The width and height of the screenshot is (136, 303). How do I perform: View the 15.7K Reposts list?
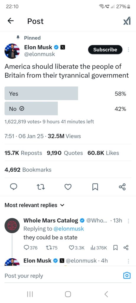pos(23,153)
